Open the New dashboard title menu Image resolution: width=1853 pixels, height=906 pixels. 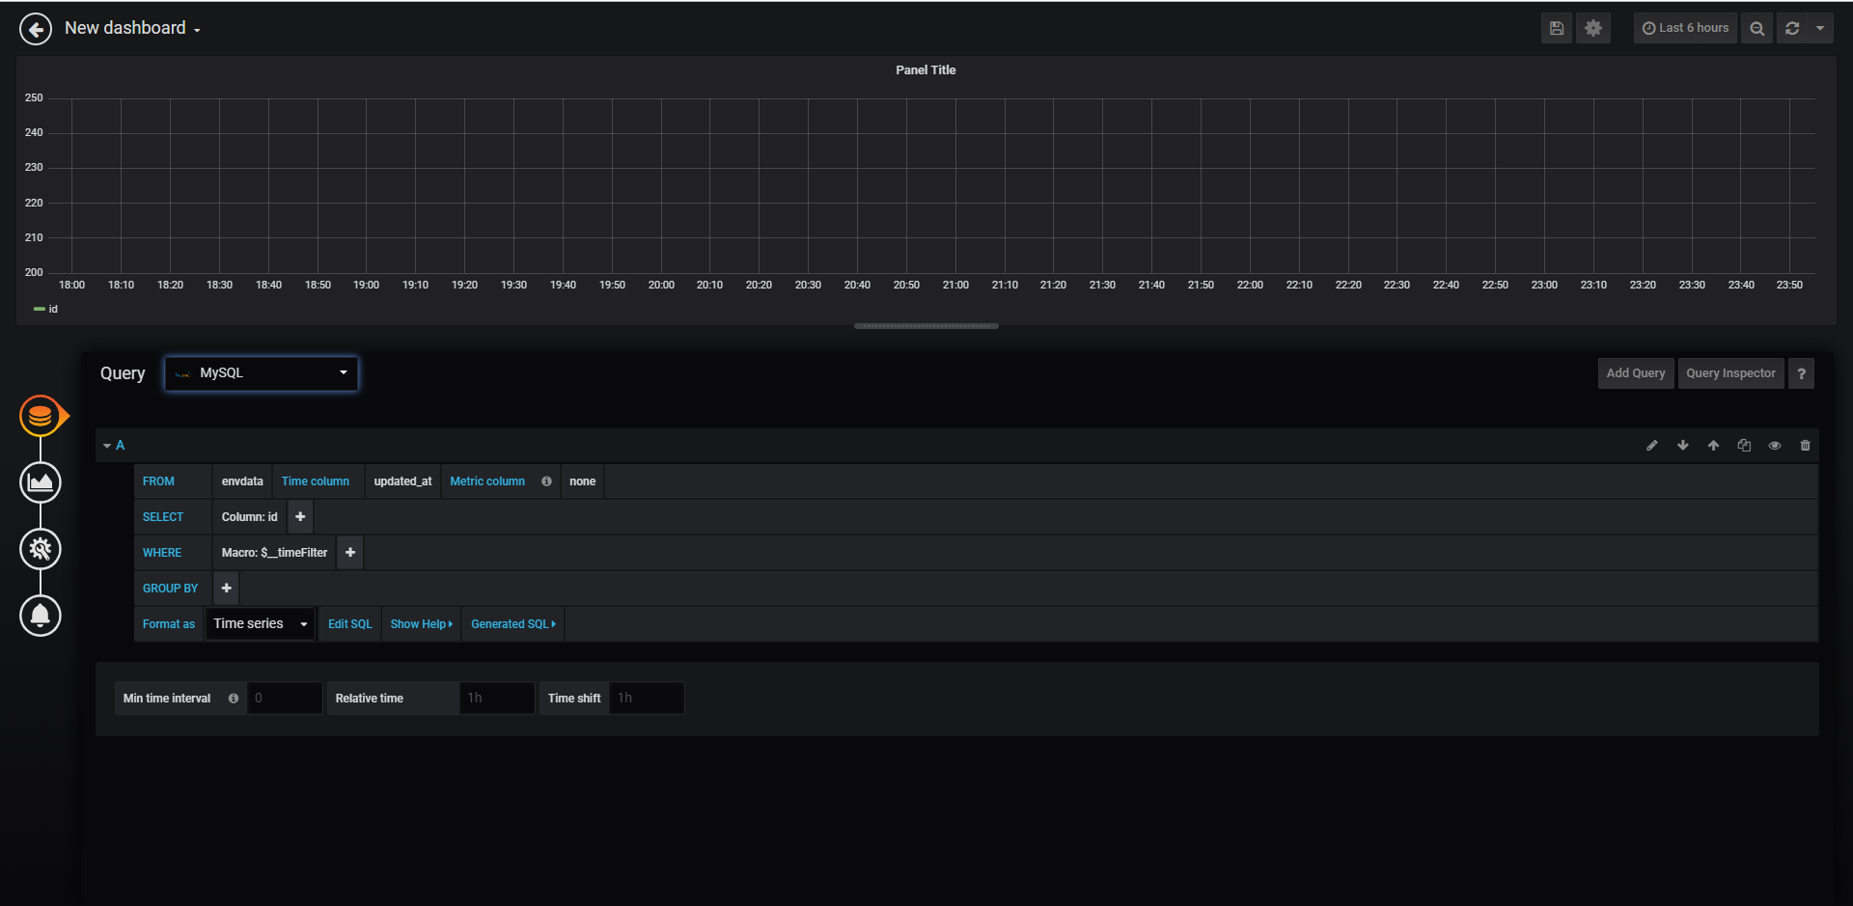click(132, 28)
